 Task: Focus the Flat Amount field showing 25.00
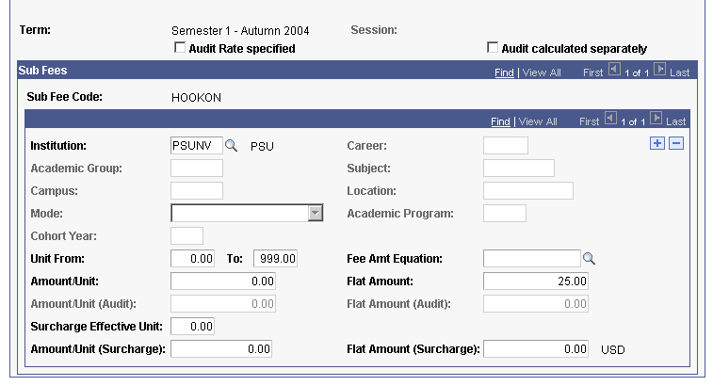pos(536,281)
